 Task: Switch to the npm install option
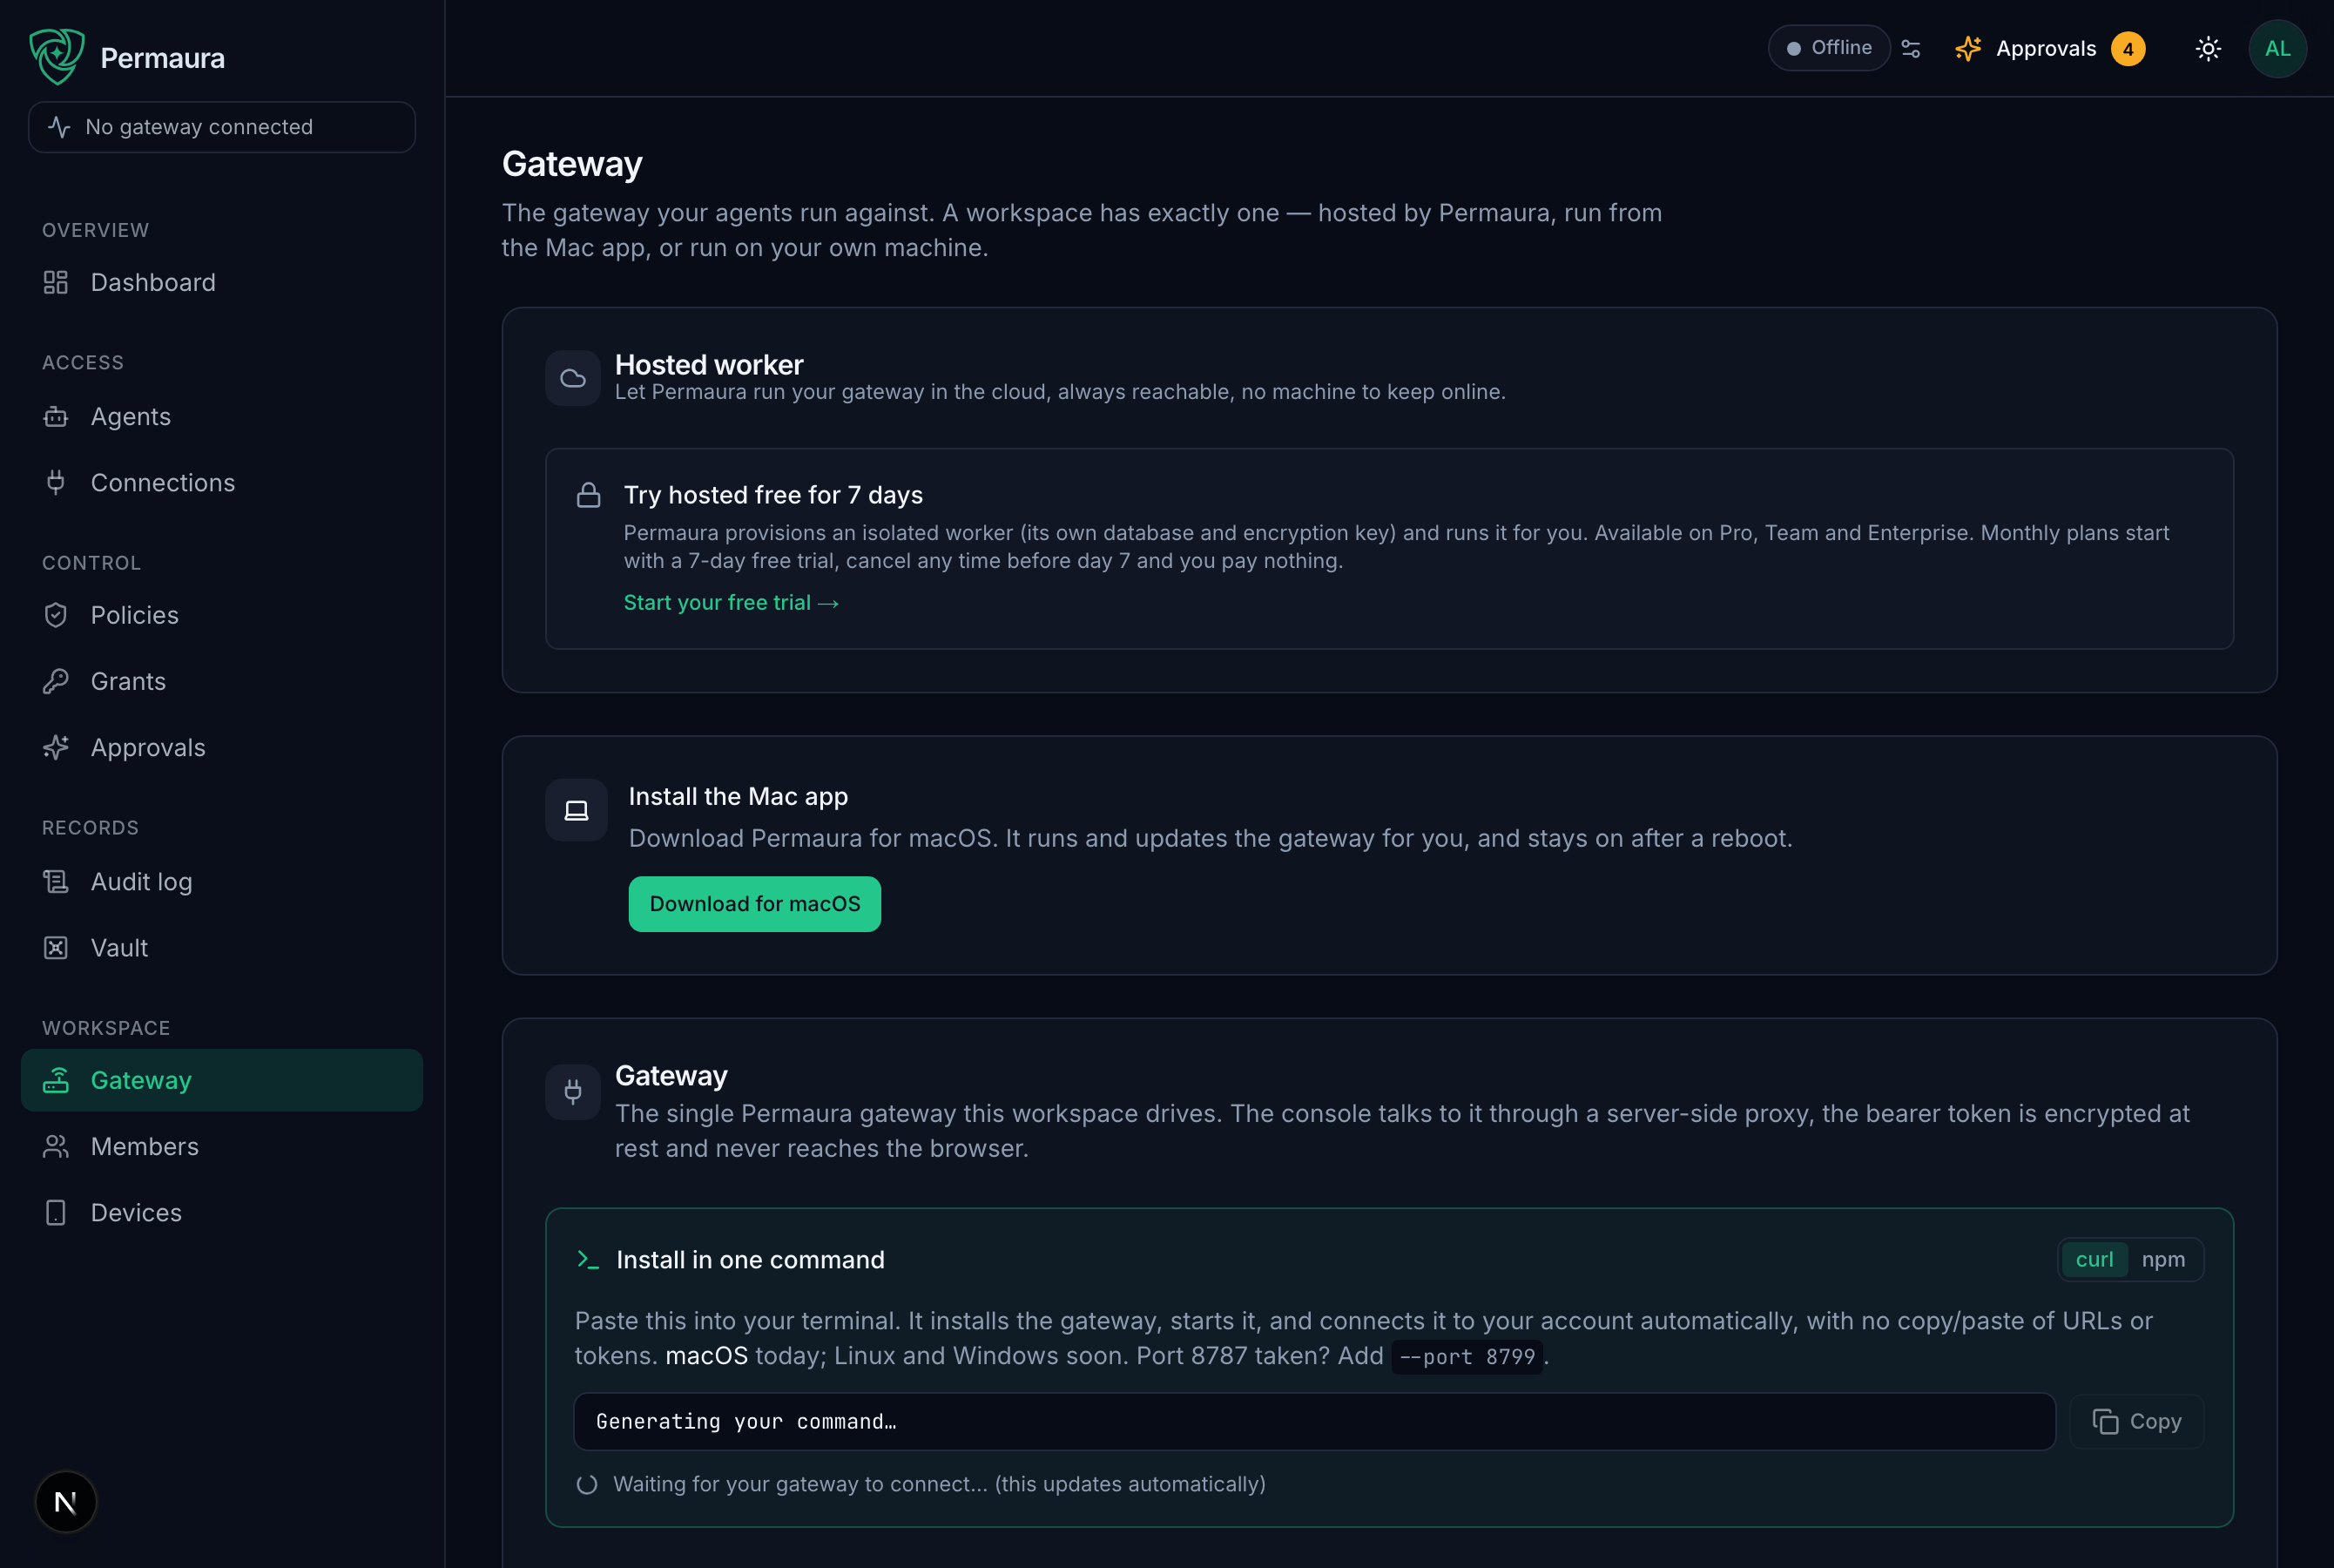pyautogui.click(x=2163, y=1259)
